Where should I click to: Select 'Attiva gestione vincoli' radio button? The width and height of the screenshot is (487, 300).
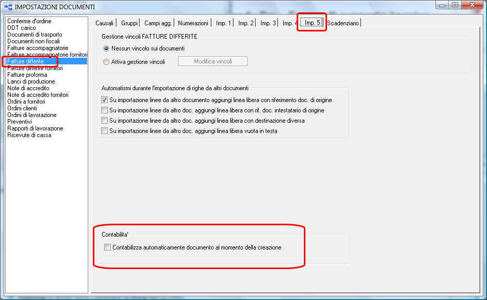[x=106, y=62]
